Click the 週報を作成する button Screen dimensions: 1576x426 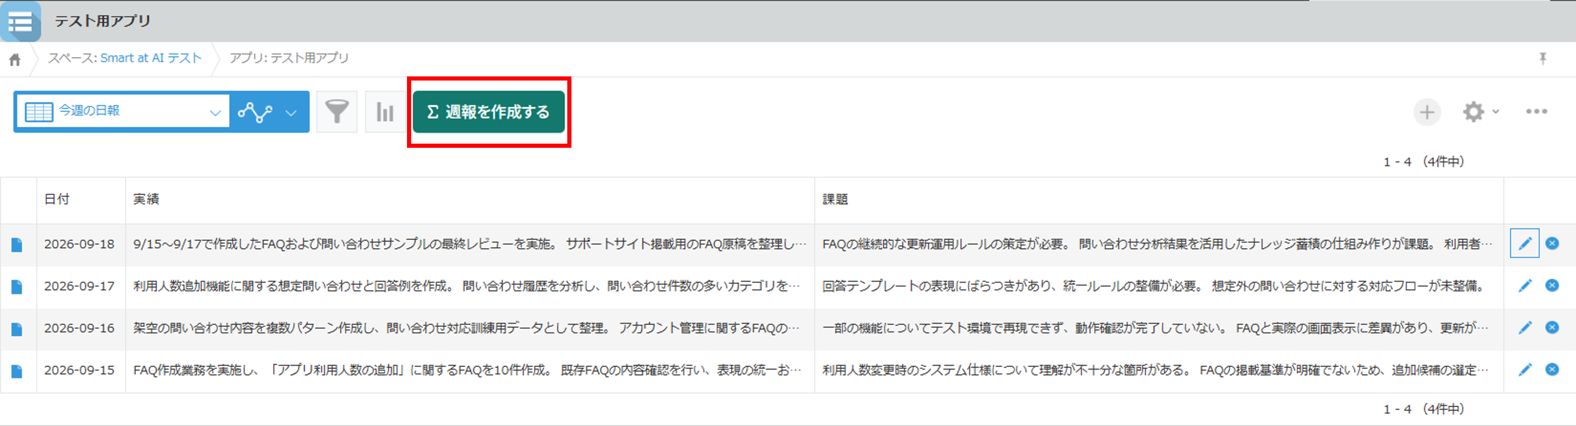click(x=488, y=112)
